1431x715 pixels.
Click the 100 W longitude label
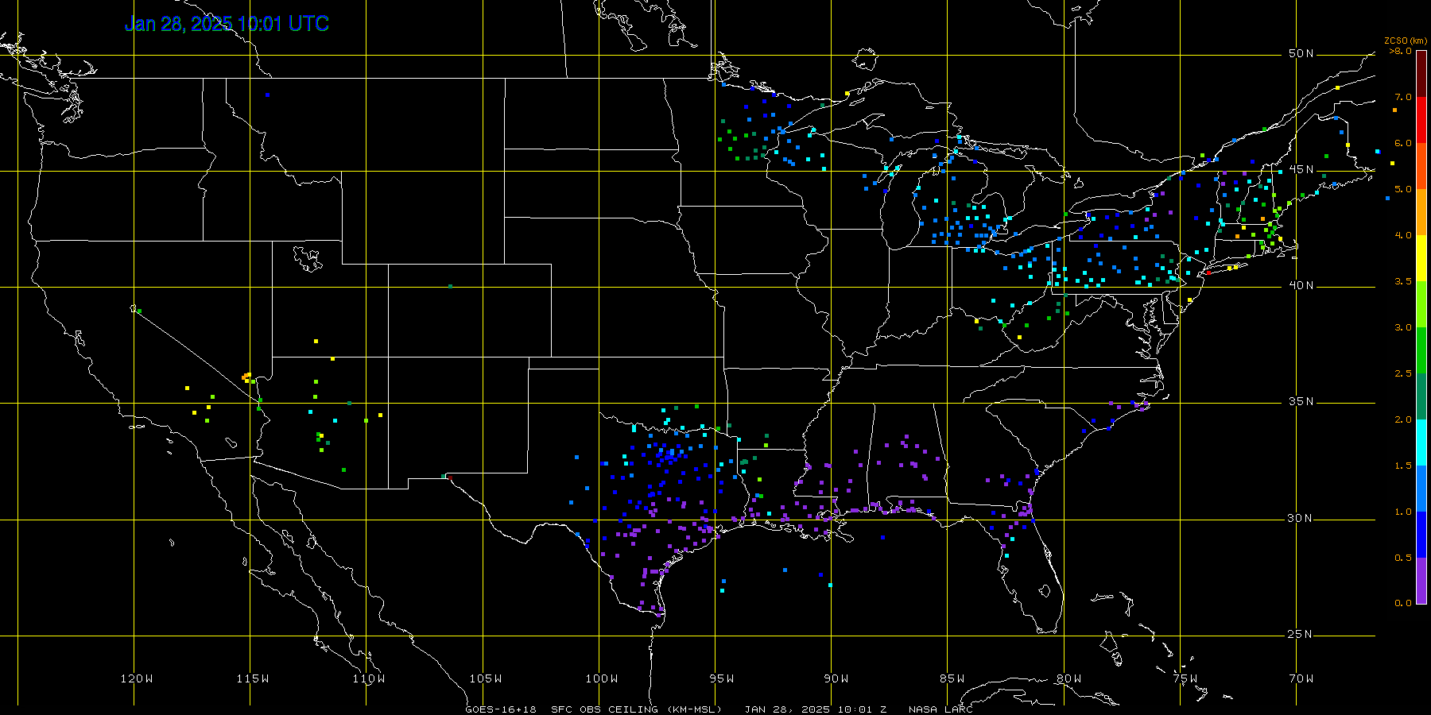tap(602, 678)
